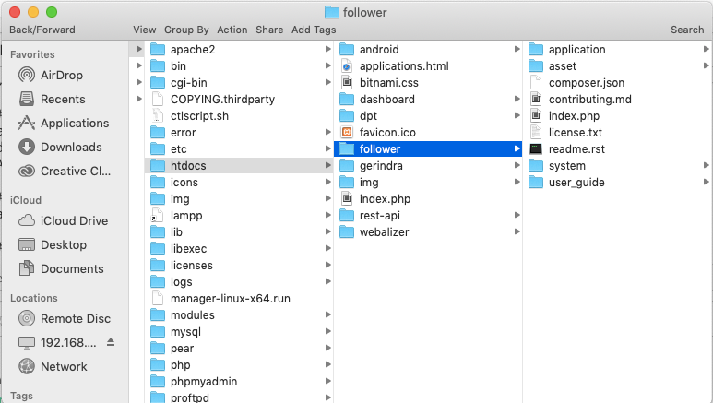The height and width of the screenshot is (403, 713).
Task: Select COPYING.thirdparty file row
Action: click(239, 100)
